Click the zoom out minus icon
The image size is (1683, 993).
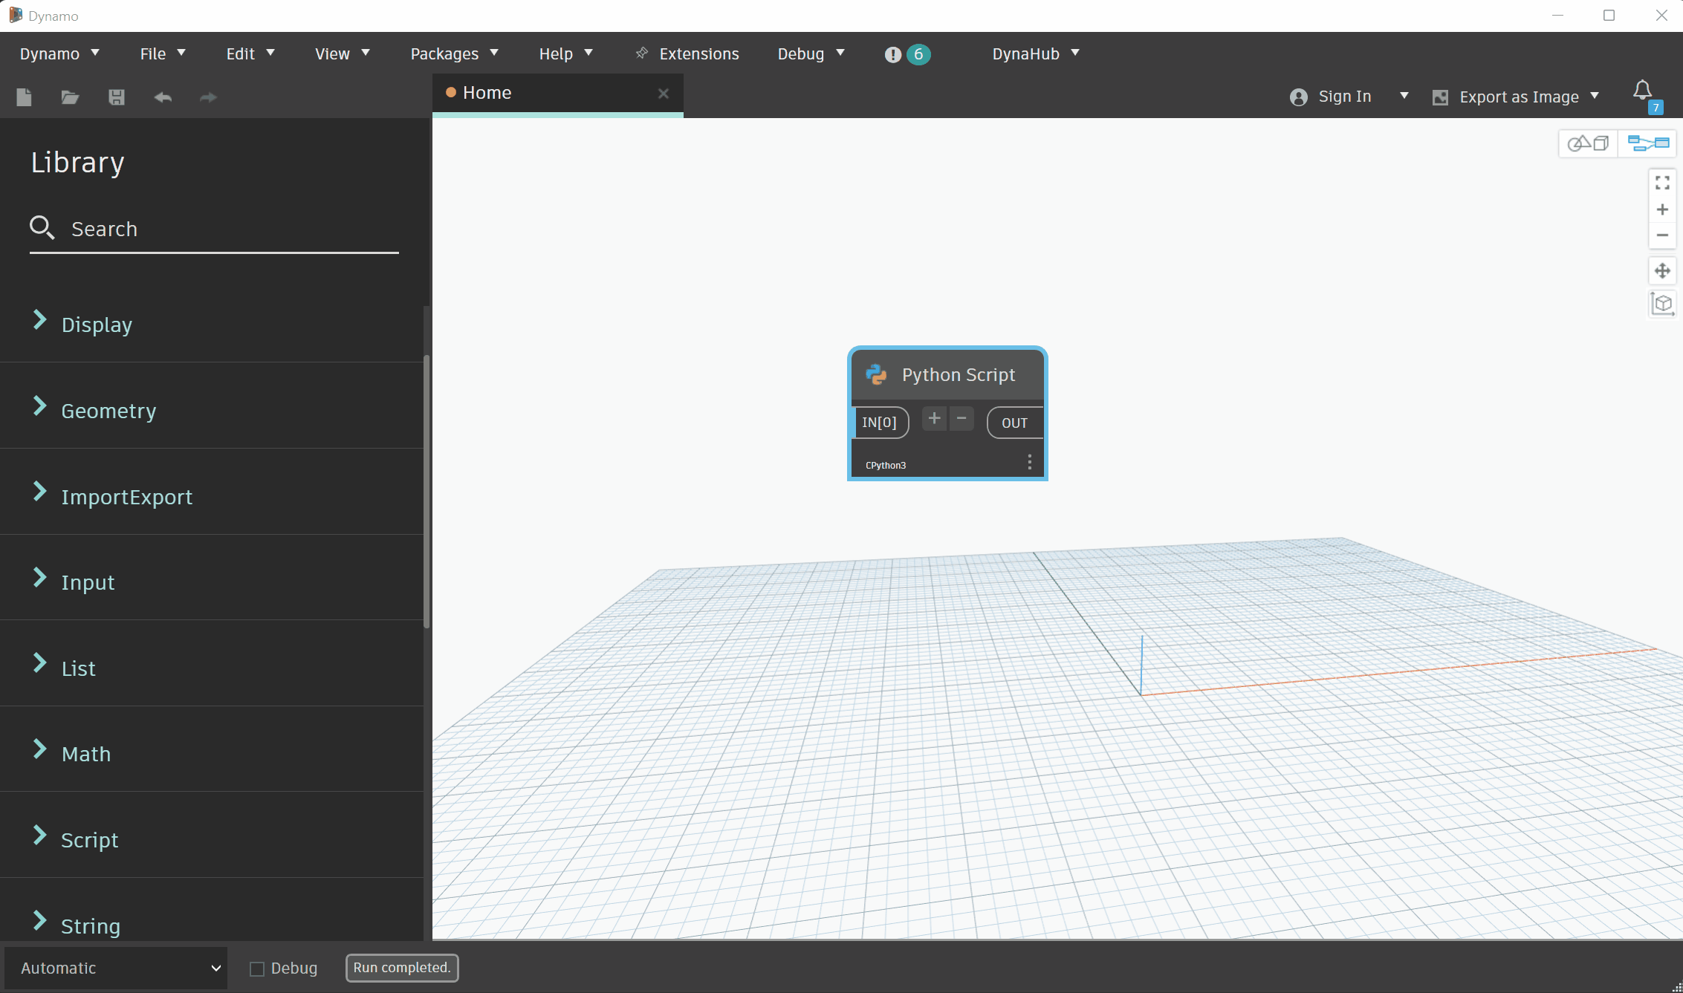tap(1662, 235)
